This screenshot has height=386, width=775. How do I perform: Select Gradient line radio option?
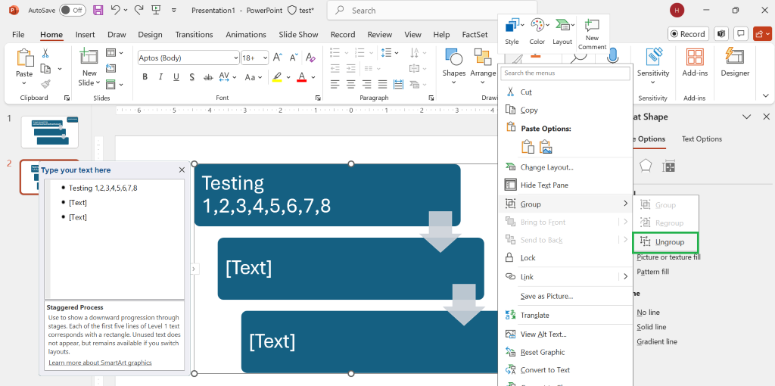pyautogui.click(x=656, y=341)
